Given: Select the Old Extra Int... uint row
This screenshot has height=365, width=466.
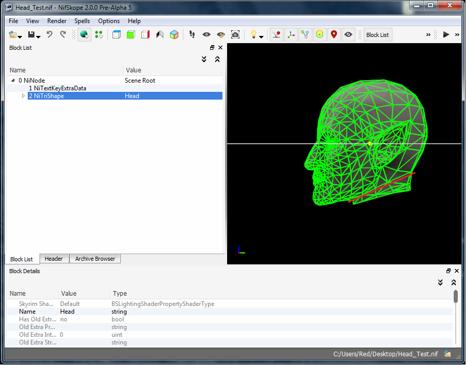Looking at the screenshot, I should click(230, 335).
